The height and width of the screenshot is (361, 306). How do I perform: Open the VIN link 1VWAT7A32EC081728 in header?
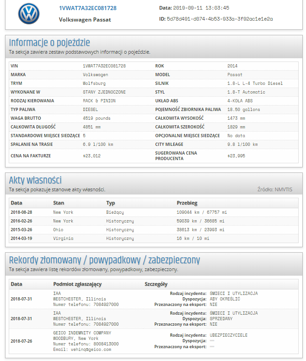click(88, 8)
